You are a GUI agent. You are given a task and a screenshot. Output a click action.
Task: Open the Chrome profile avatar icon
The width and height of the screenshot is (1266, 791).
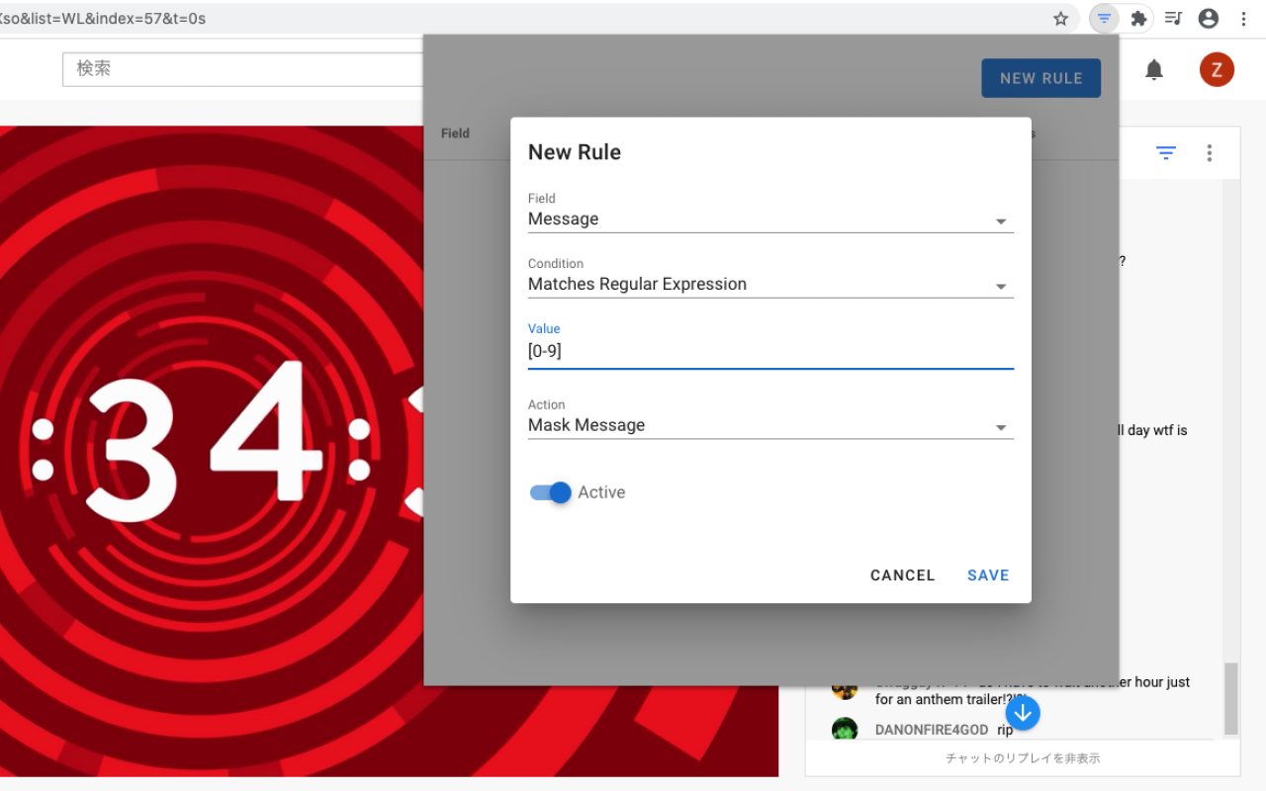pyautogui.click(x=1208, y=18)
